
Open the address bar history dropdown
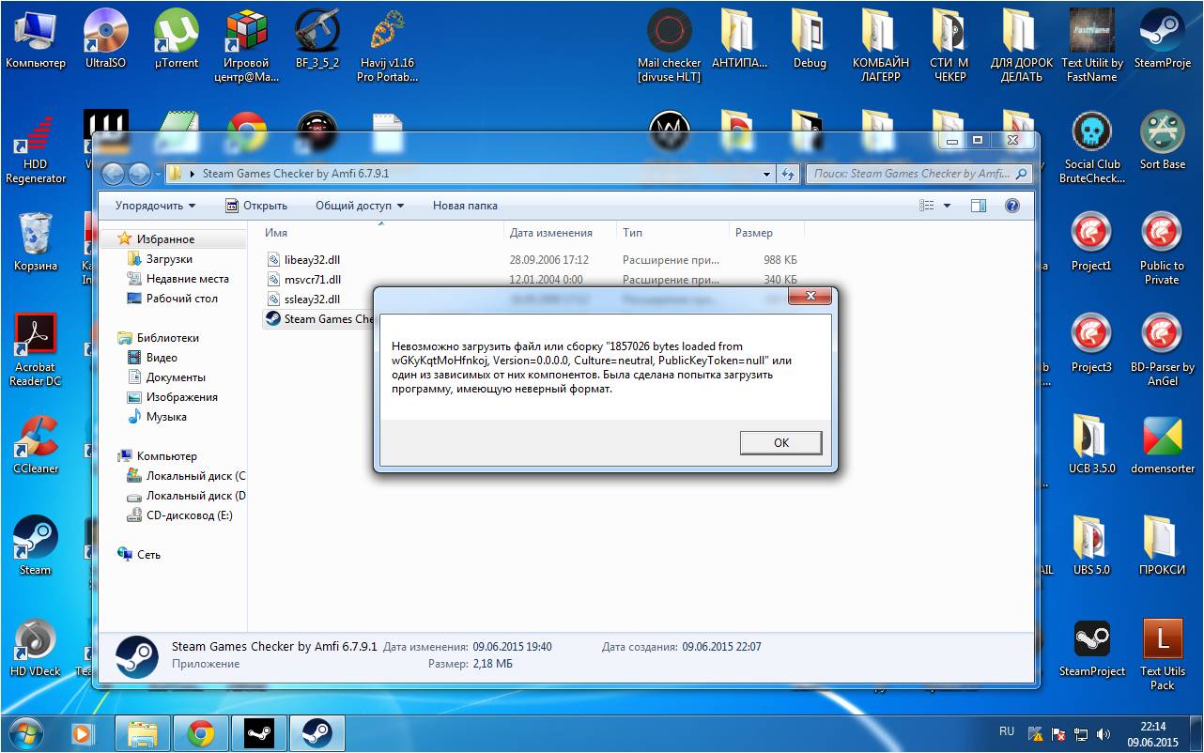coord(767,174)
